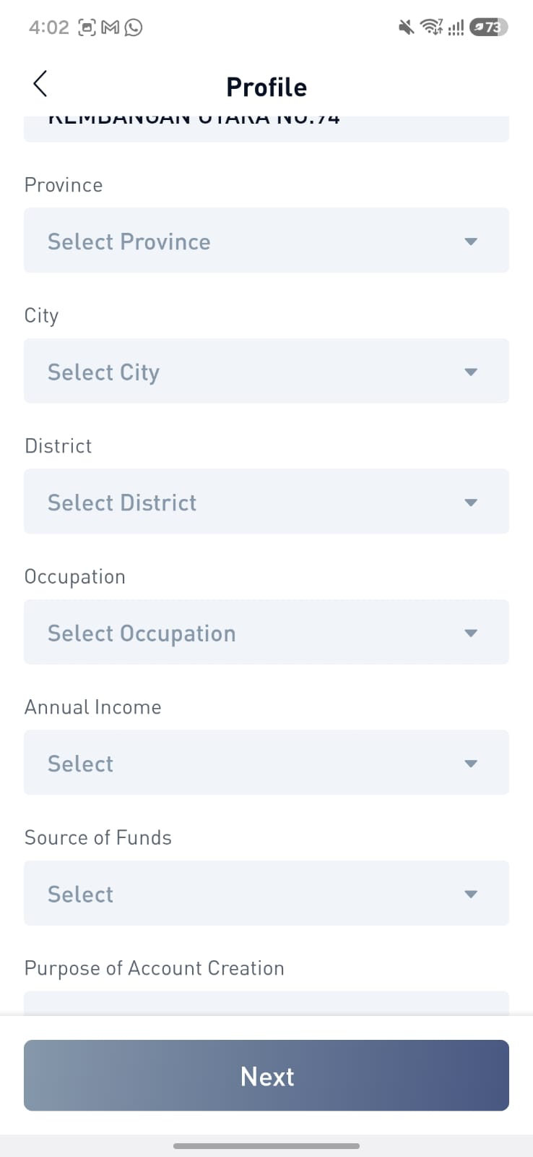The height and width of the screenshot is (1157, 533).
Task: Expand the Annual Income selector
Action: point(266,762)
